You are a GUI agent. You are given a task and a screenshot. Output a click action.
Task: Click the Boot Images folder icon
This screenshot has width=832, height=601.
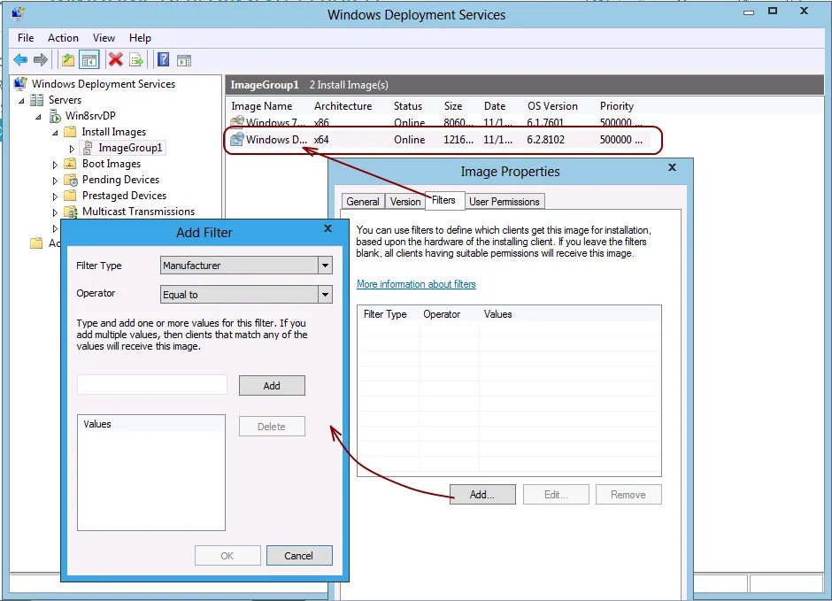click(70, 164)
